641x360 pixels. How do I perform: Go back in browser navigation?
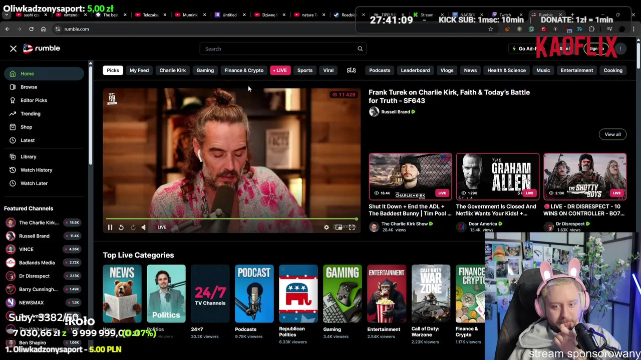tap(7, 29)
